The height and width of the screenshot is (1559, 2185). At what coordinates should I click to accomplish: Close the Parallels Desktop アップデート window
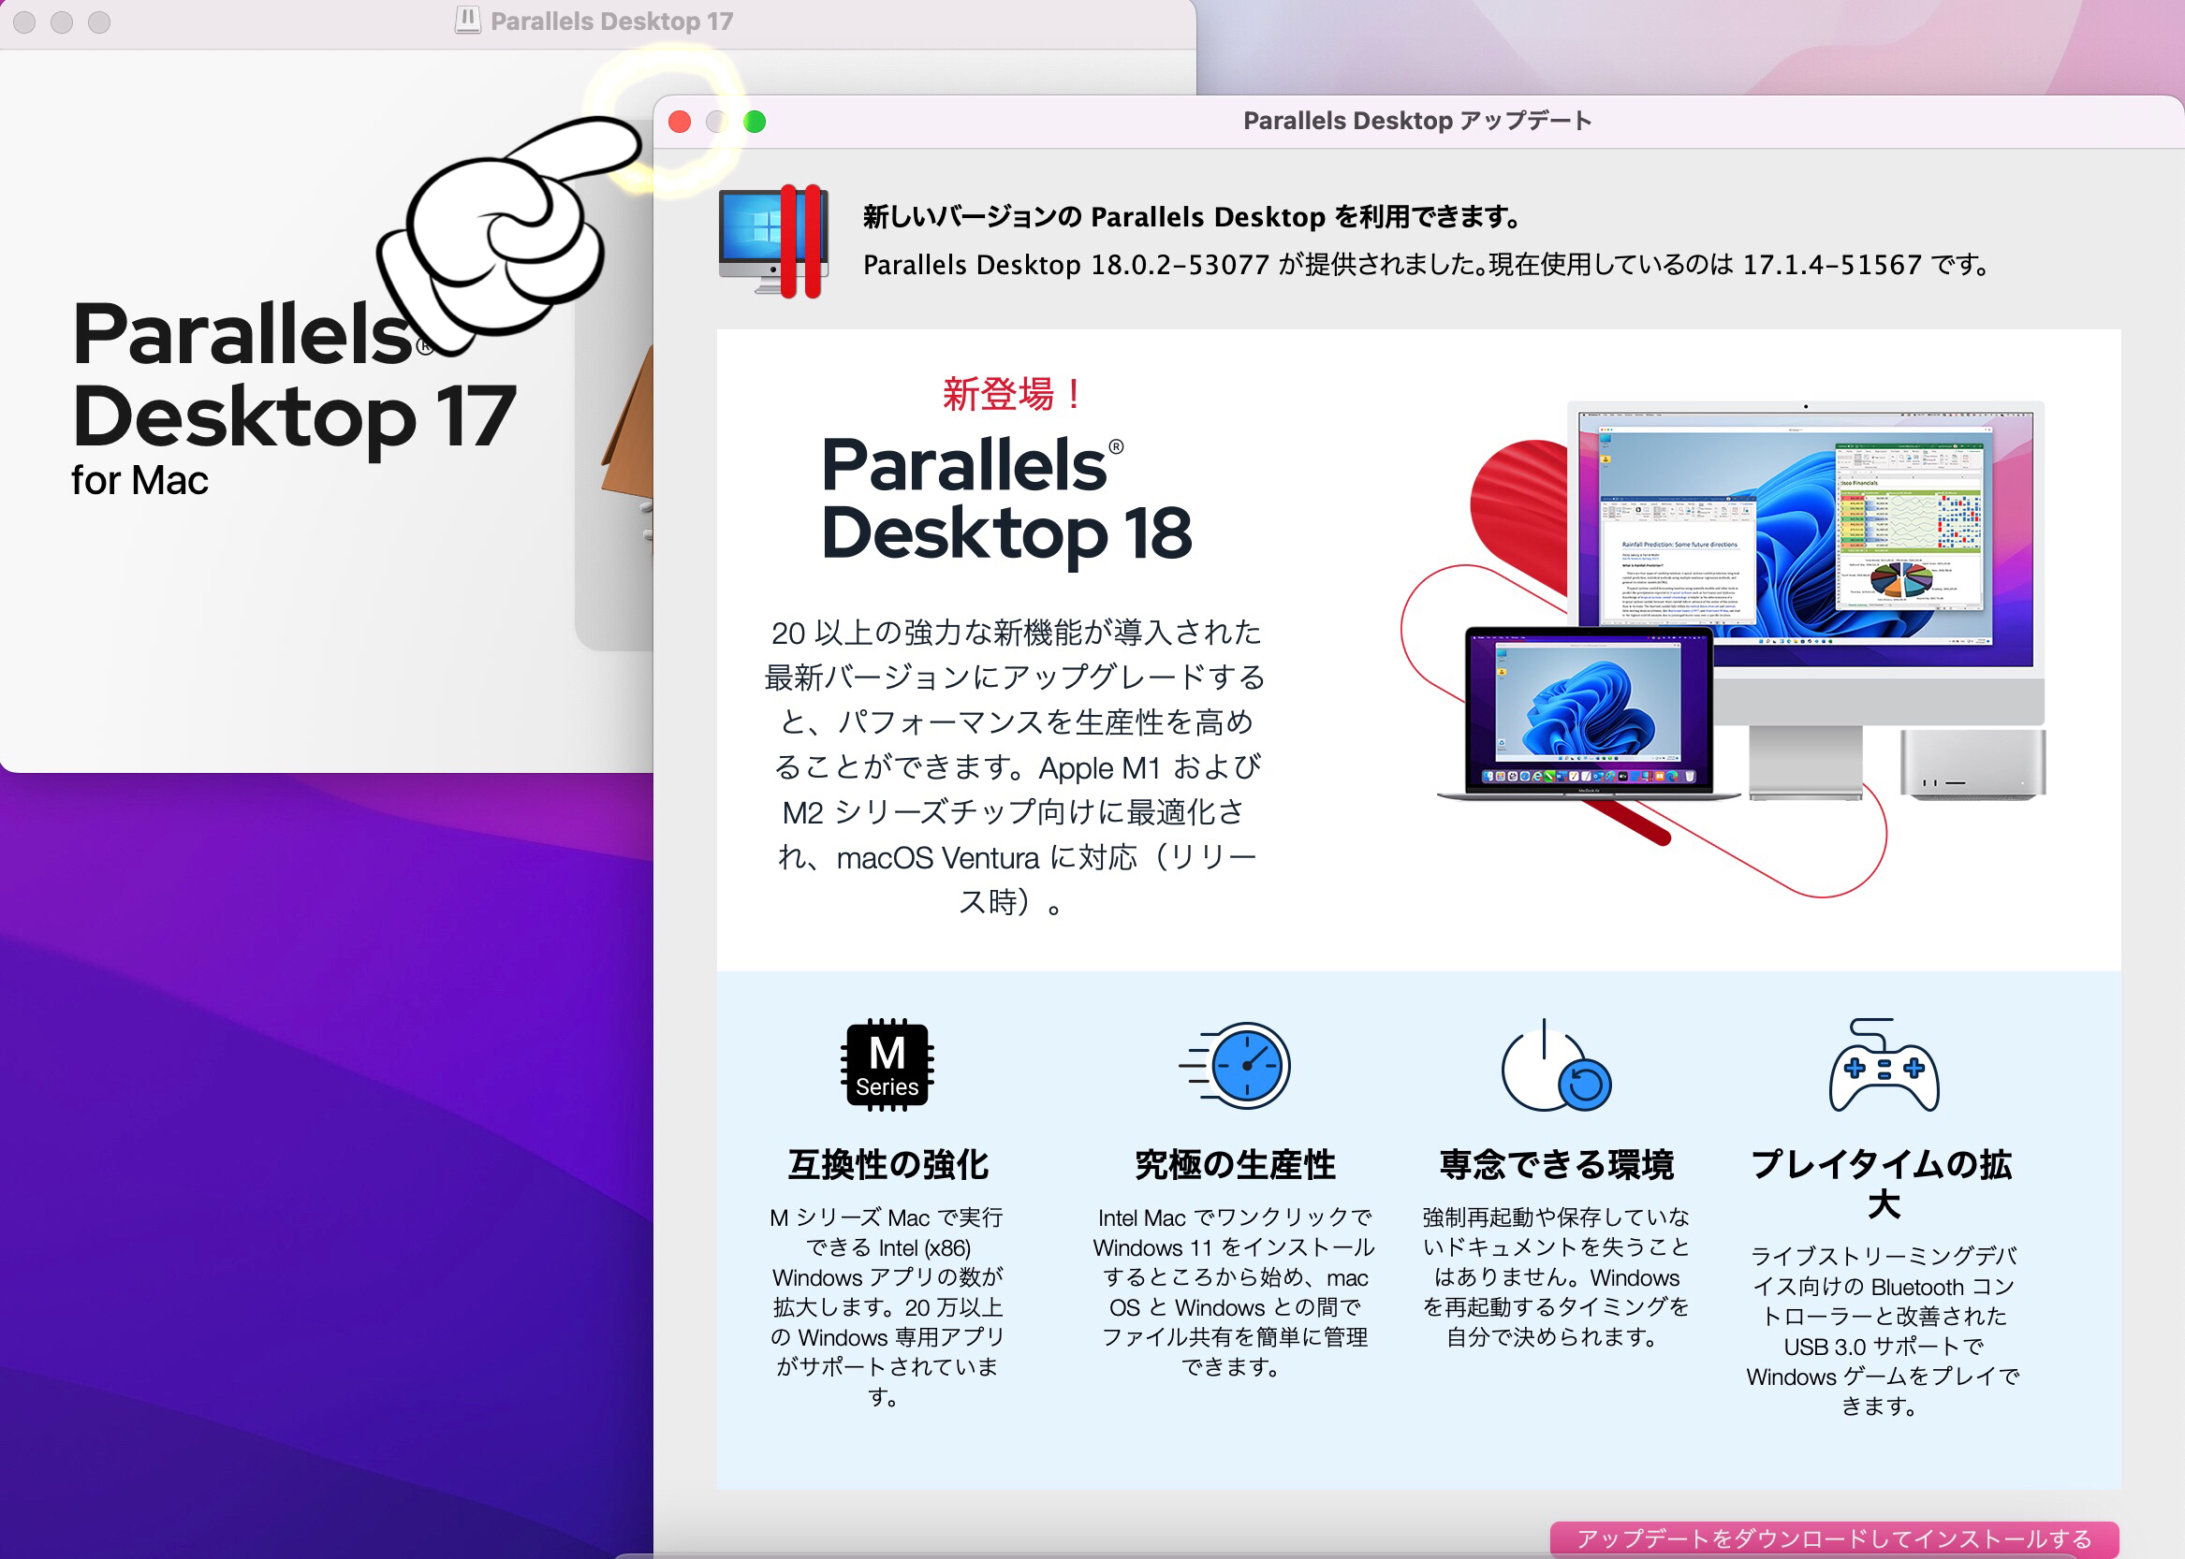tap(680, 122)
